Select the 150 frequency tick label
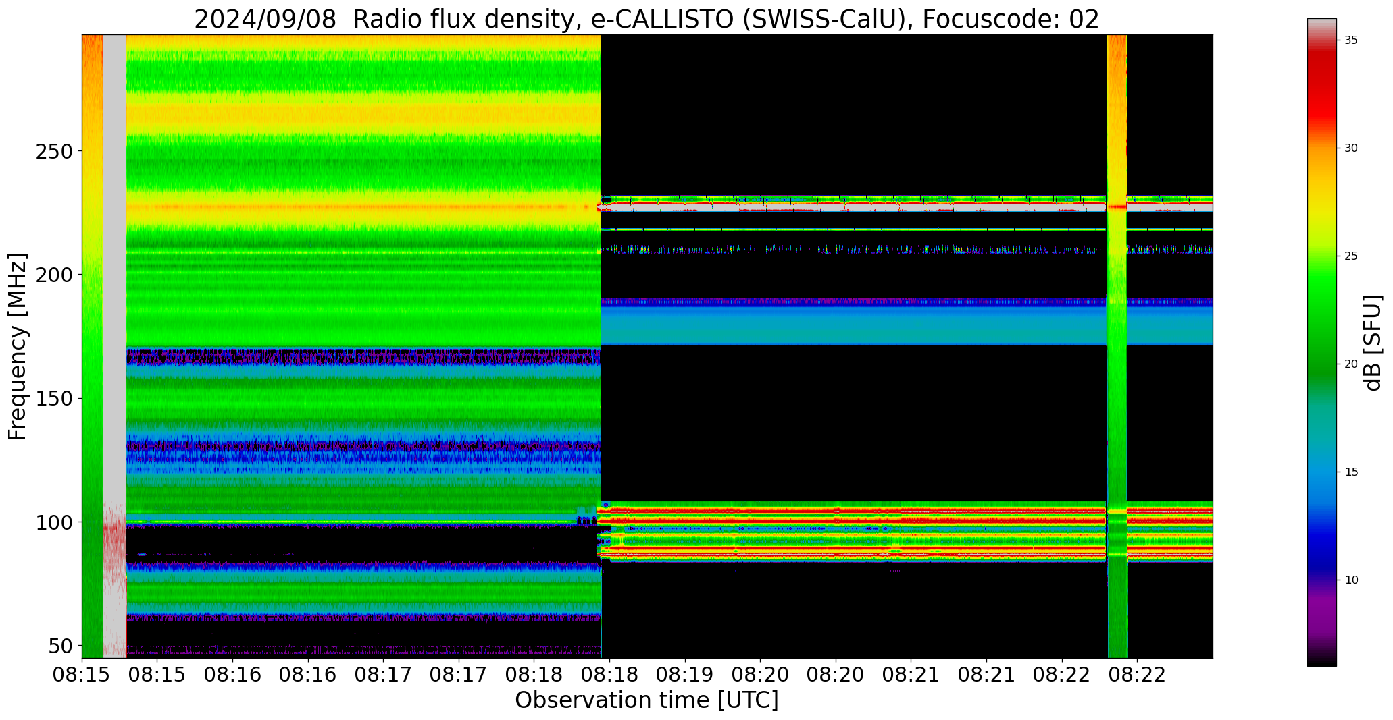Screen dimensions: 1393x720 click(x=53, y=398)
